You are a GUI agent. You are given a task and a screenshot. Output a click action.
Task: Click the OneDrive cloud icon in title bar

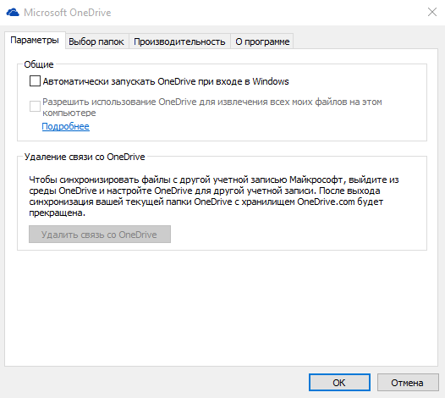coord(13,13)
